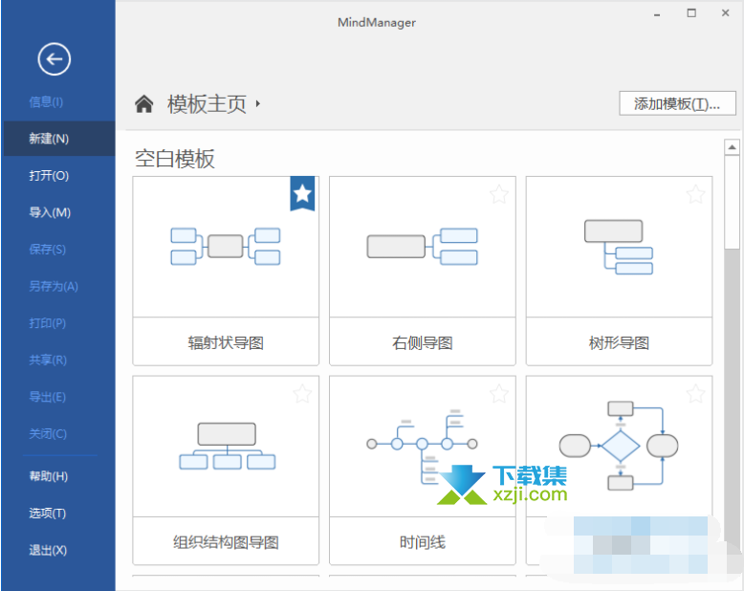Open 选项(T) settings entry
Viewport: 744px width, 591px height.
coord(48,514)
